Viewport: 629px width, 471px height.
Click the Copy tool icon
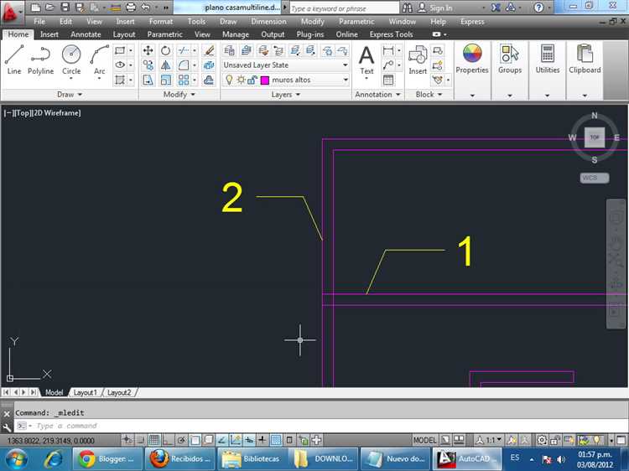coord(148,65)
